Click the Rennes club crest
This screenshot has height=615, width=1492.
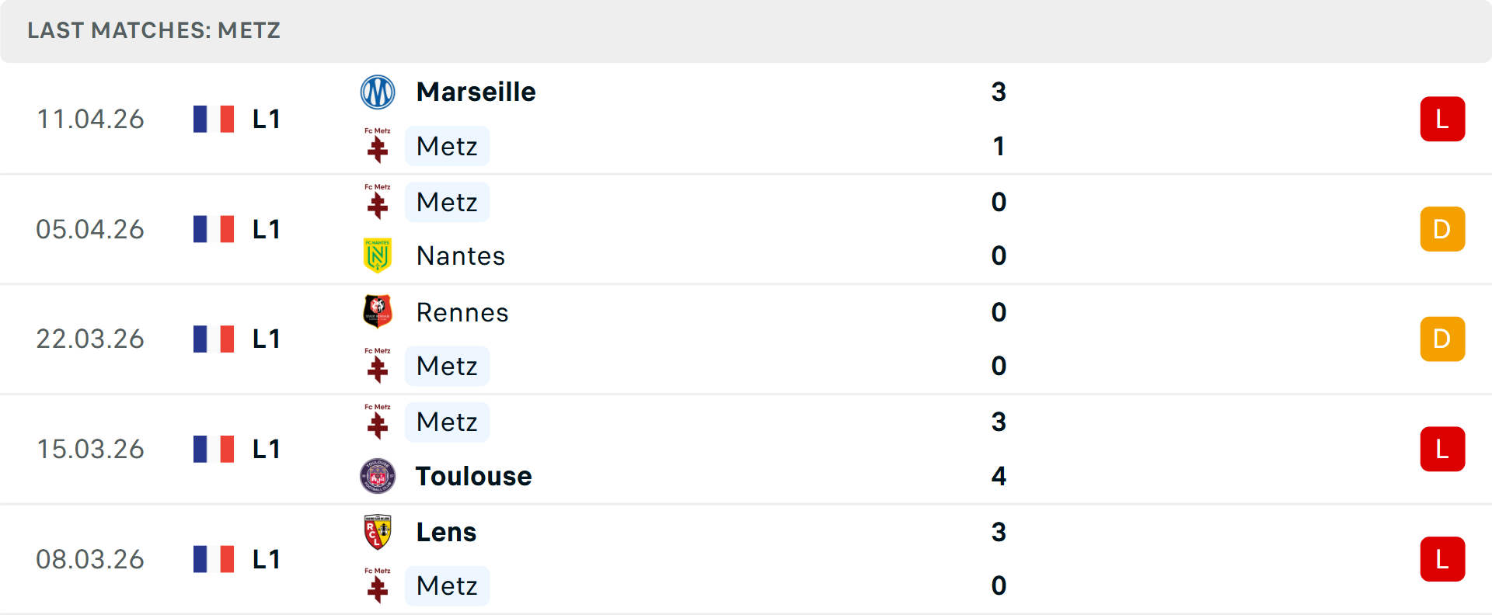(378, 311)
